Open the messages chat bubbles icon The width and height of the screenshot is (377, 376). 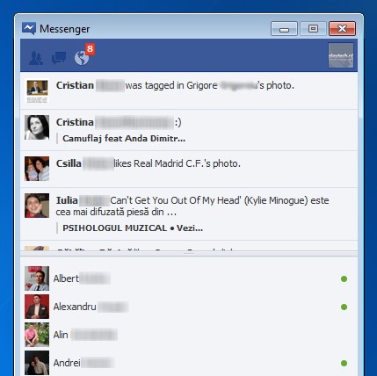[59, 58]
